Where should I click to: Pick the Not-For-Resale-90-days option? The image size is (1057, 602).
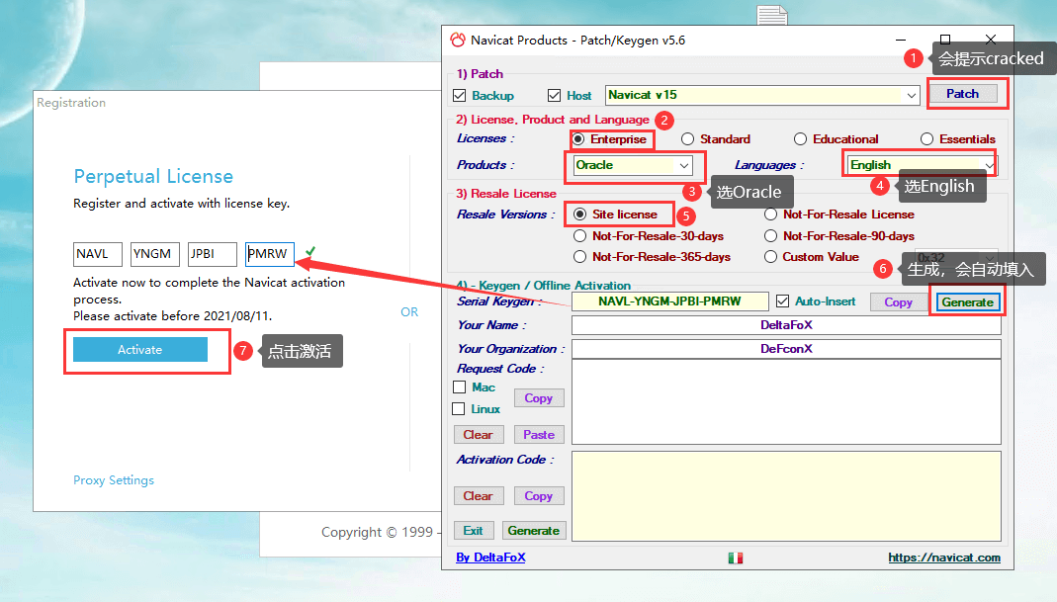coord(770,236)
